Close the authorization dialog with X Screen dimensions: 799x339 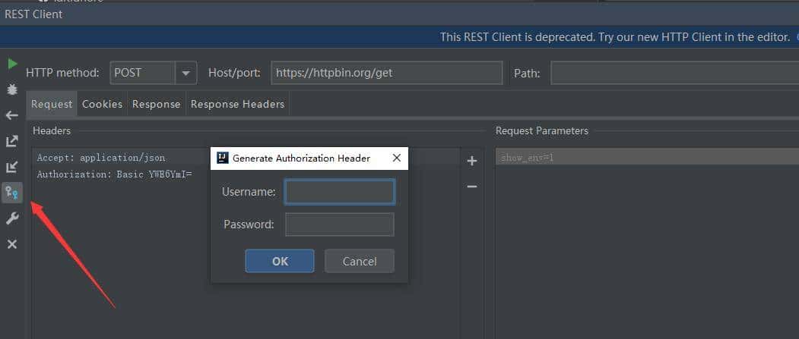(396, 158)
